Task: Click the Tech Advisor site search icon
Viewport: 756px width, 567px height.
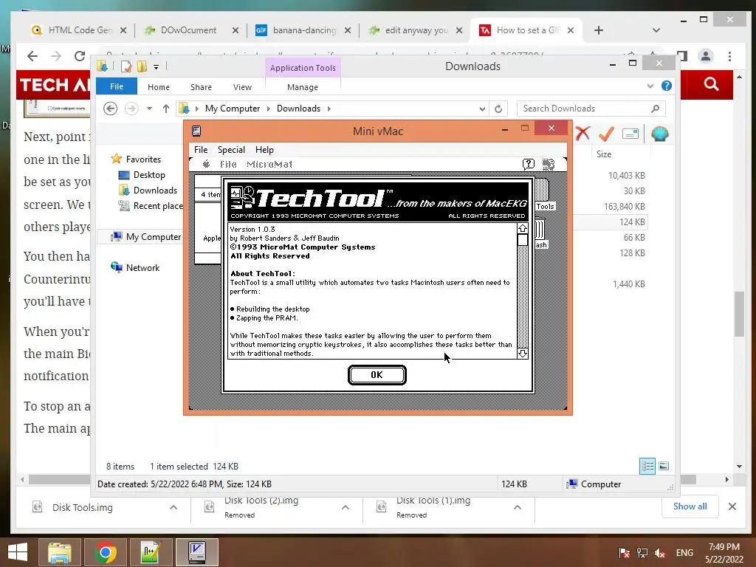Action: (711, 84)
